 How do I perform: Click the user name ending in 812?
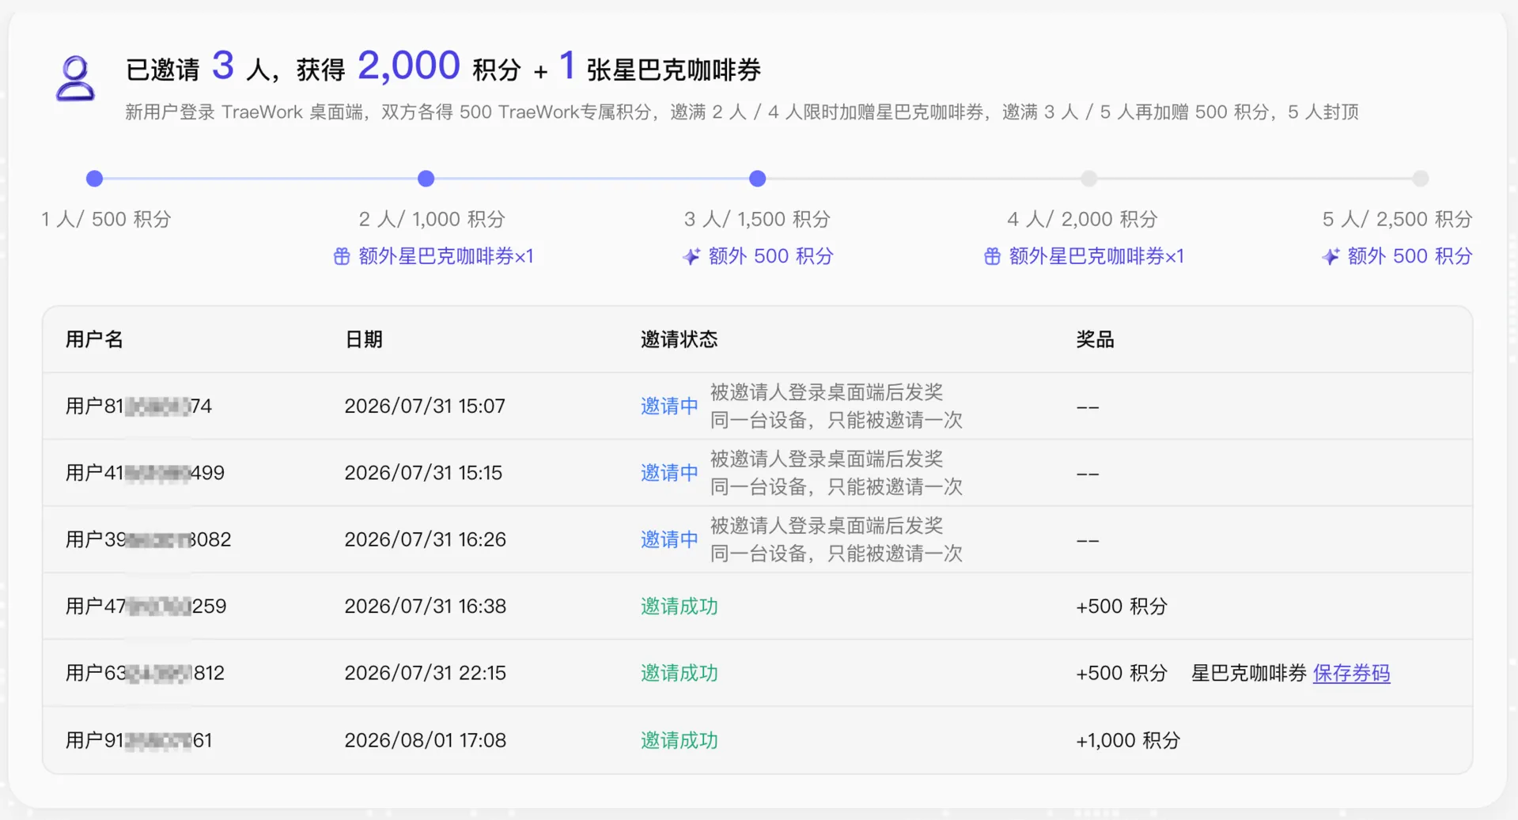[145, 673]
